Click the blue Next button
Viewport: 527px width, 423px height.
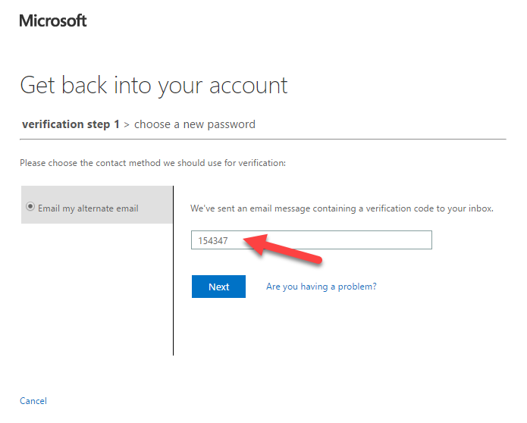[x=218, y=287]
